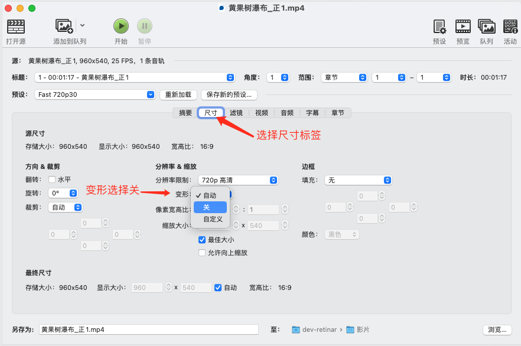Open Resolution Limit 720p 高清 dropdown

point(238,180)
